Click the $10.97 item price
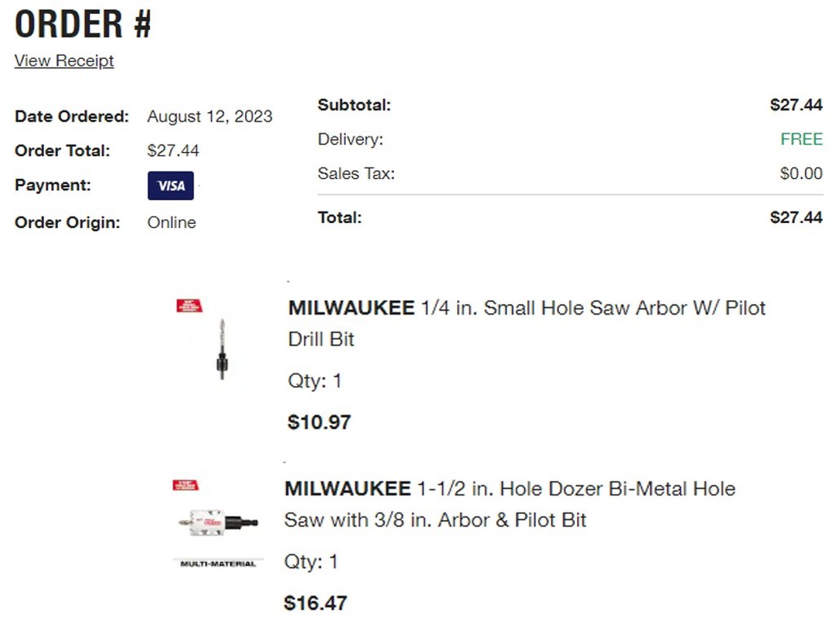The image size is (837, 618). tap(320, 423)
